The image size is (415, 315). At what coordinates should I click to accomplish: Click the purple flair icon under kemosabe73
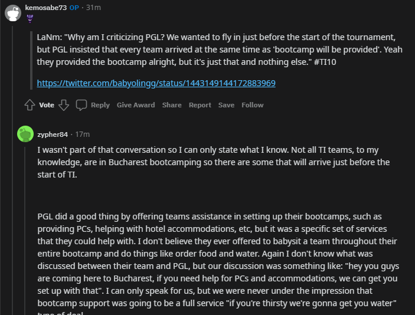tap(30, 18)
